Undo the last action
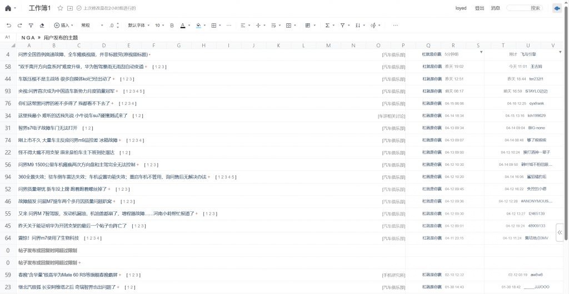The image size is (569, 294). (9, 26)
